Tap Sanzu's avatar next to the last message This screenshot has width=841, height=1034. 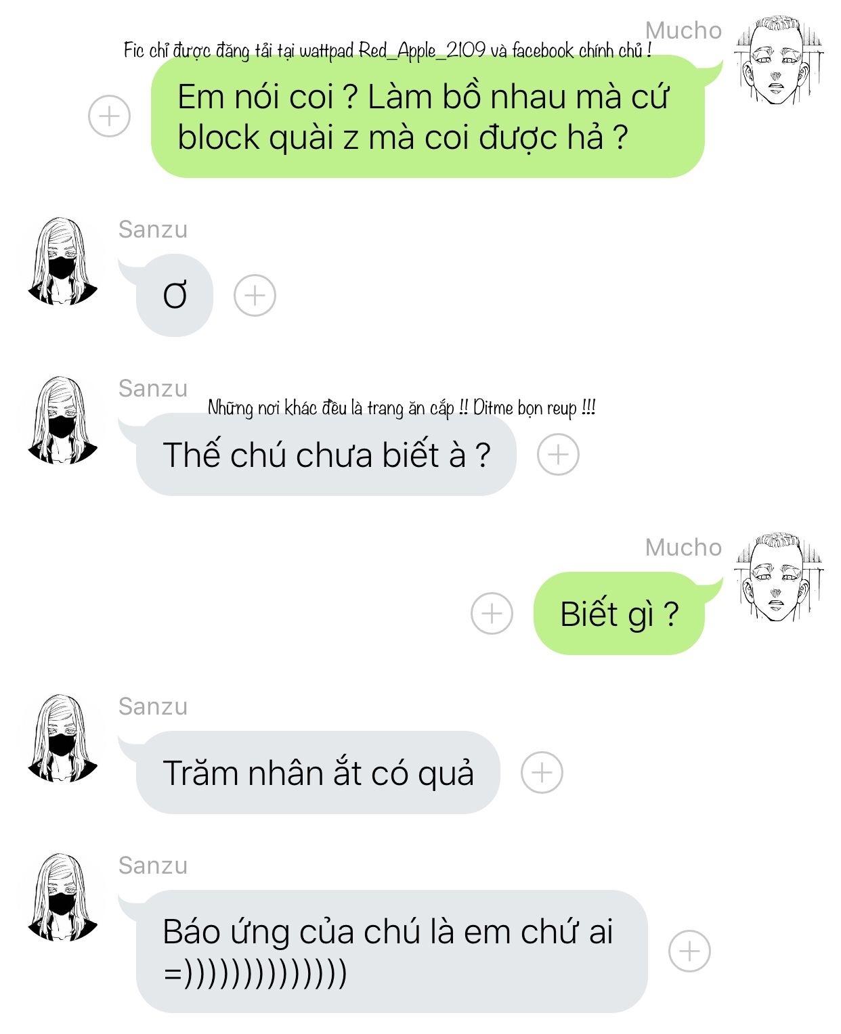tap(62, 897)
